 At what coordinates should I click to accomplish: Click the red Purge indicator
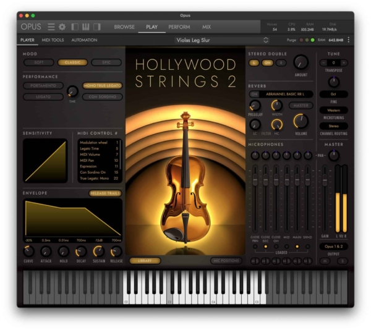pos(301,40)
